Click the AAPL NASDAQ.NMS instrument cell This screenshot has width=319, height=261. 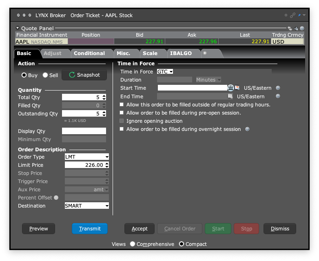coord(42,42)
